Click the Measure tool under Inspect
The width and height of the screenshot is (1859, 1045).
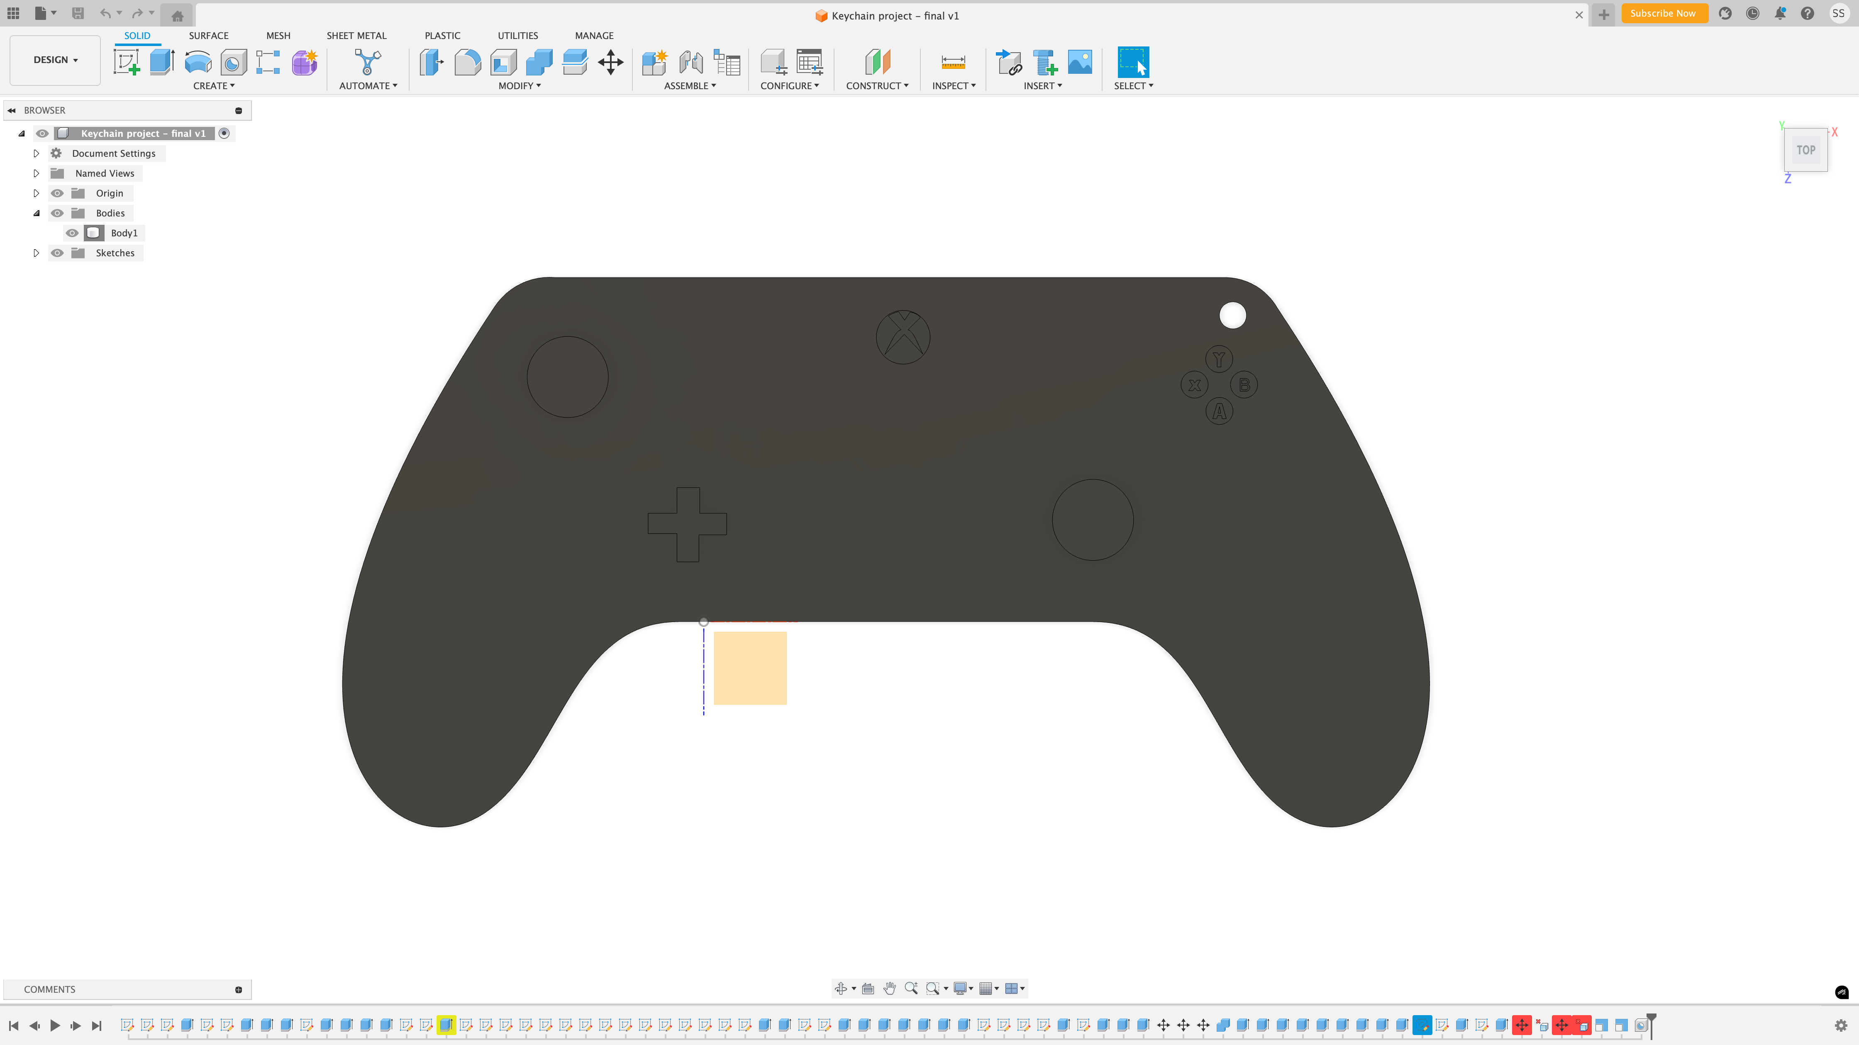click(x=953, y=62)
